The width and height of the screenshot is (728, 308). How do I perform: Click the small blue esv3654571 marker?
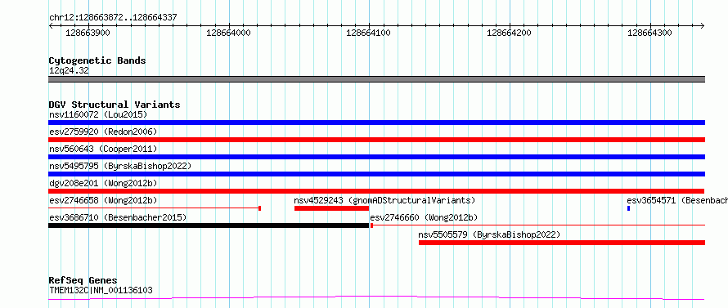tap(628, 208)
